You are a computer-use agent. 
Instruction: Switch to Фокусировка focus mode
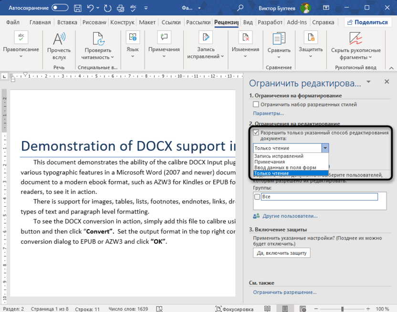(x=235, y=308)
